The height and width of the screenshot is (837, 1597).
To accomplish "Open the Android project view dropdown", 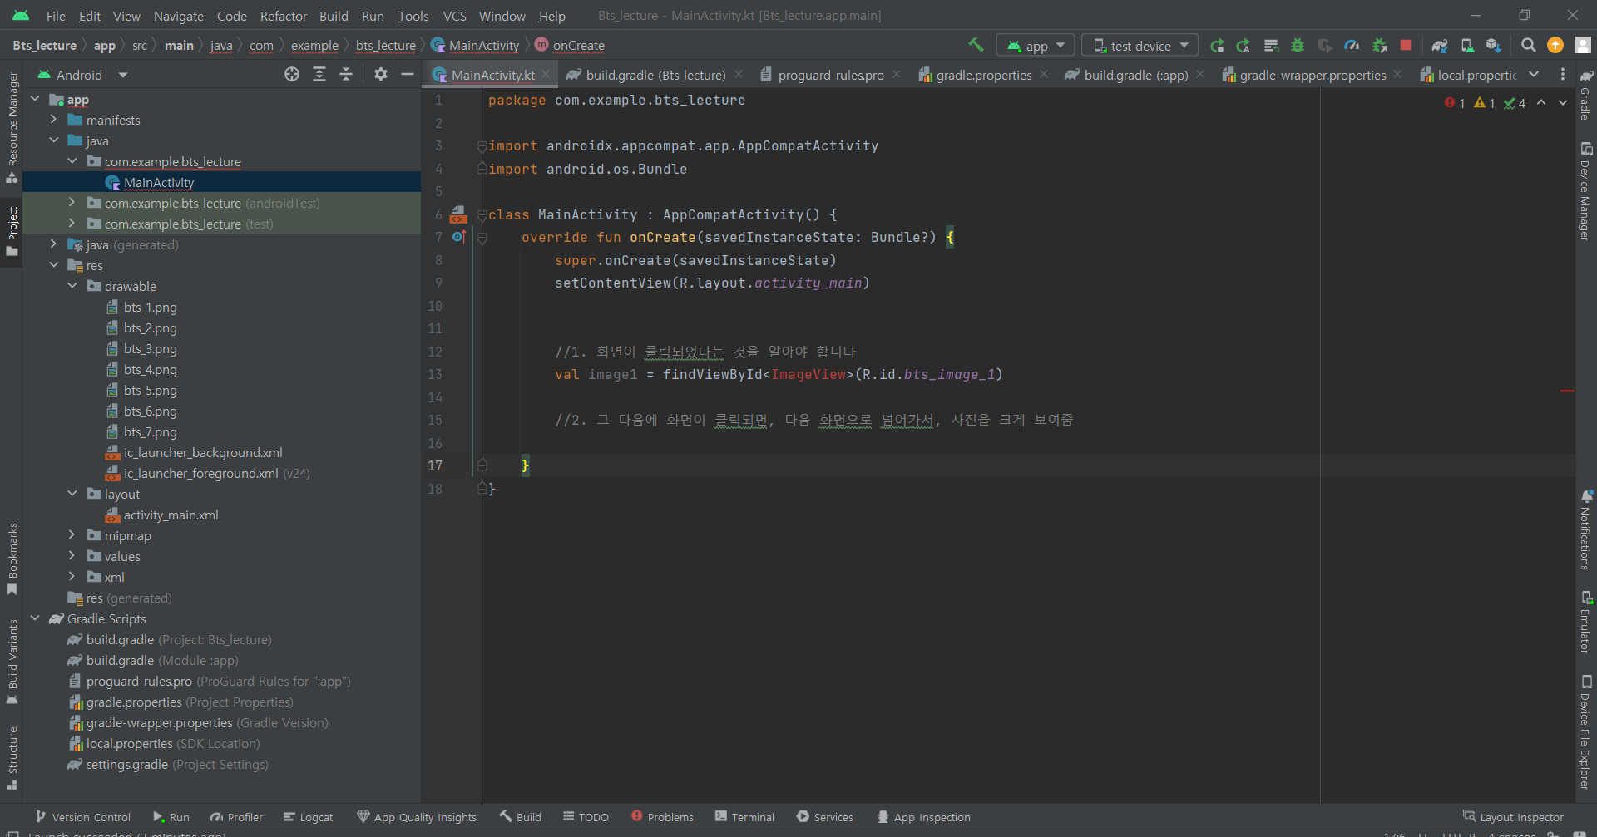I will pyautogui.click(x=83, y=75).
